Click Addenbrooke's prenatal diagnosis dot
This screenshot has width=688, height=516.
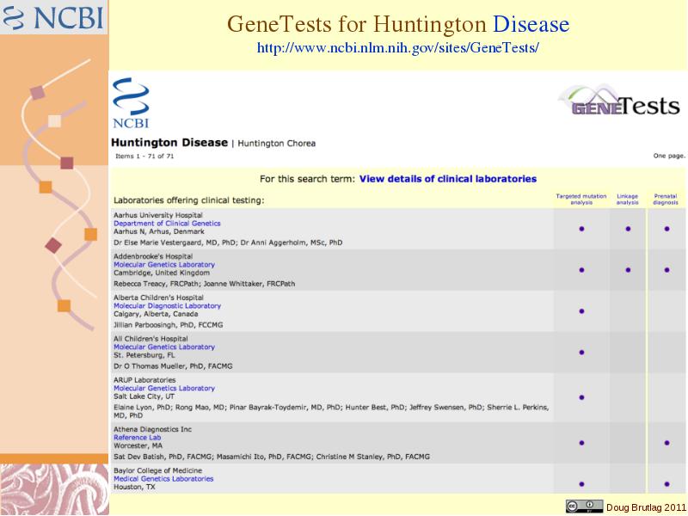667,270
